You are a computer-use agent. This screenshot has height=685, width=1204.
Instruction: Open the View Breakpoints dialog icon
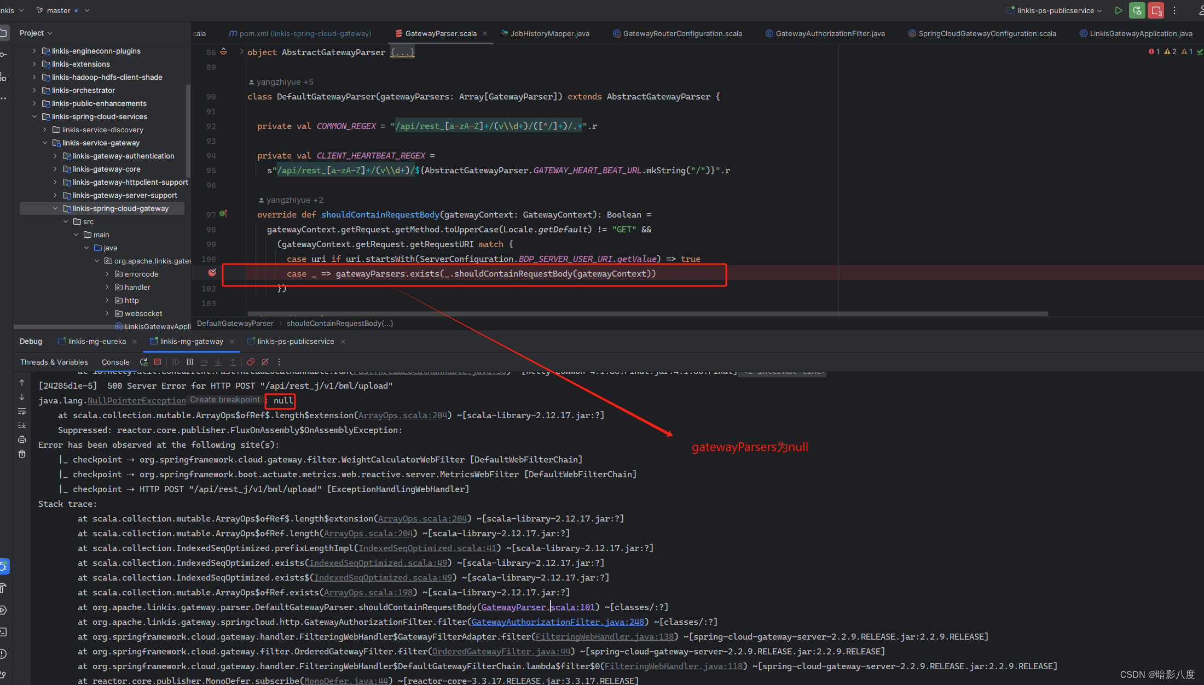click(x=251, y=362)
